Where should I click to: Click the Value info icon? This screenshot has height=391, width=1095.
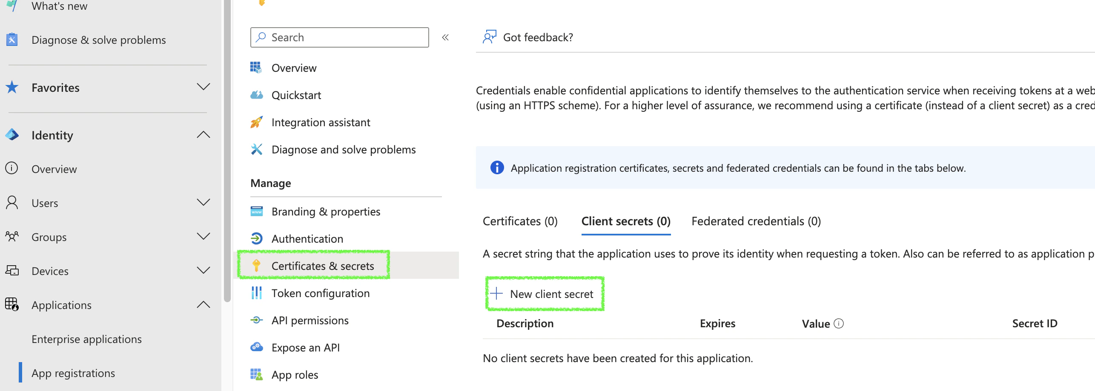click(839, 323)
